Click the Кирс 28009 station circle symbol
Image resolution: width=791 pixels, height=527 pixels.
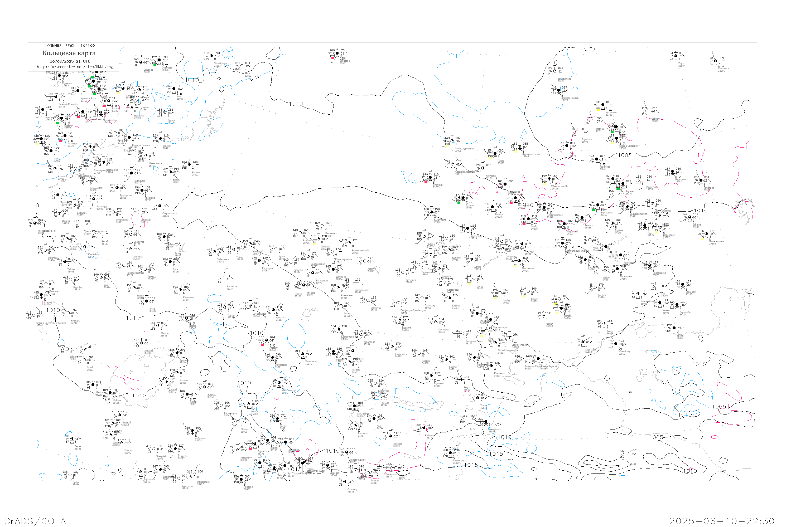coord(174,89)
